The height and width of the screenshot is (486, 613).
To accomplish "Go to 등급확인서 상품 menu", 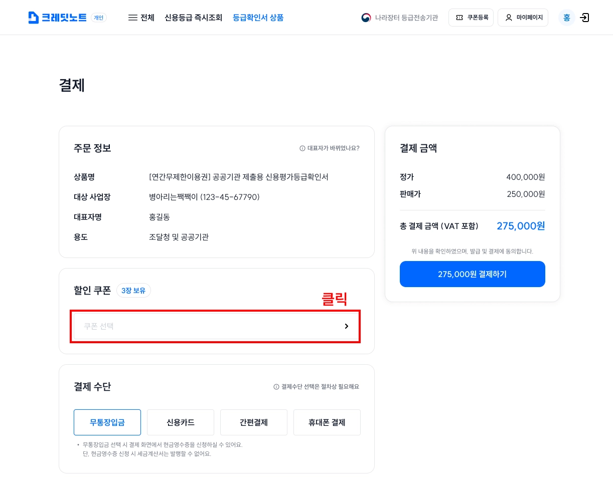I will tap(258, 18).
